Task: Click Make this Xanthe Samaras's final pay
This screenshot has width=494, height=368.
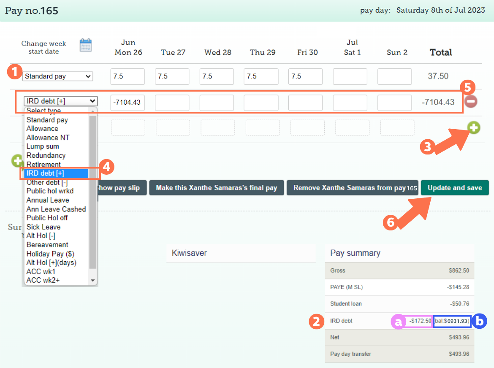Action: click(216, 188)
